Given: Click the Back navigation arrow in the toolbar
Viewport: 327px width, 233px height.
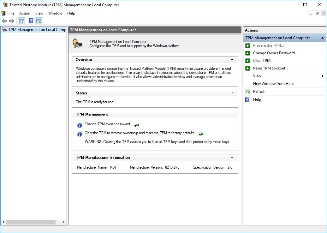Looking at the screenshot, I should click(4, 21).
